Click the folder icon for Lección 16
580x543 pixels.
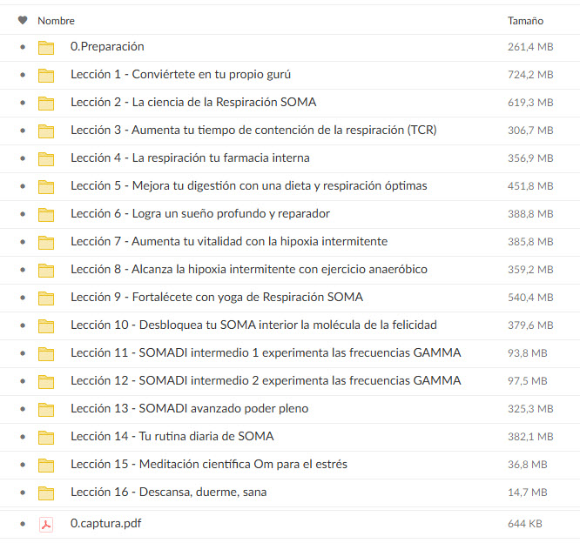point(46,493)
